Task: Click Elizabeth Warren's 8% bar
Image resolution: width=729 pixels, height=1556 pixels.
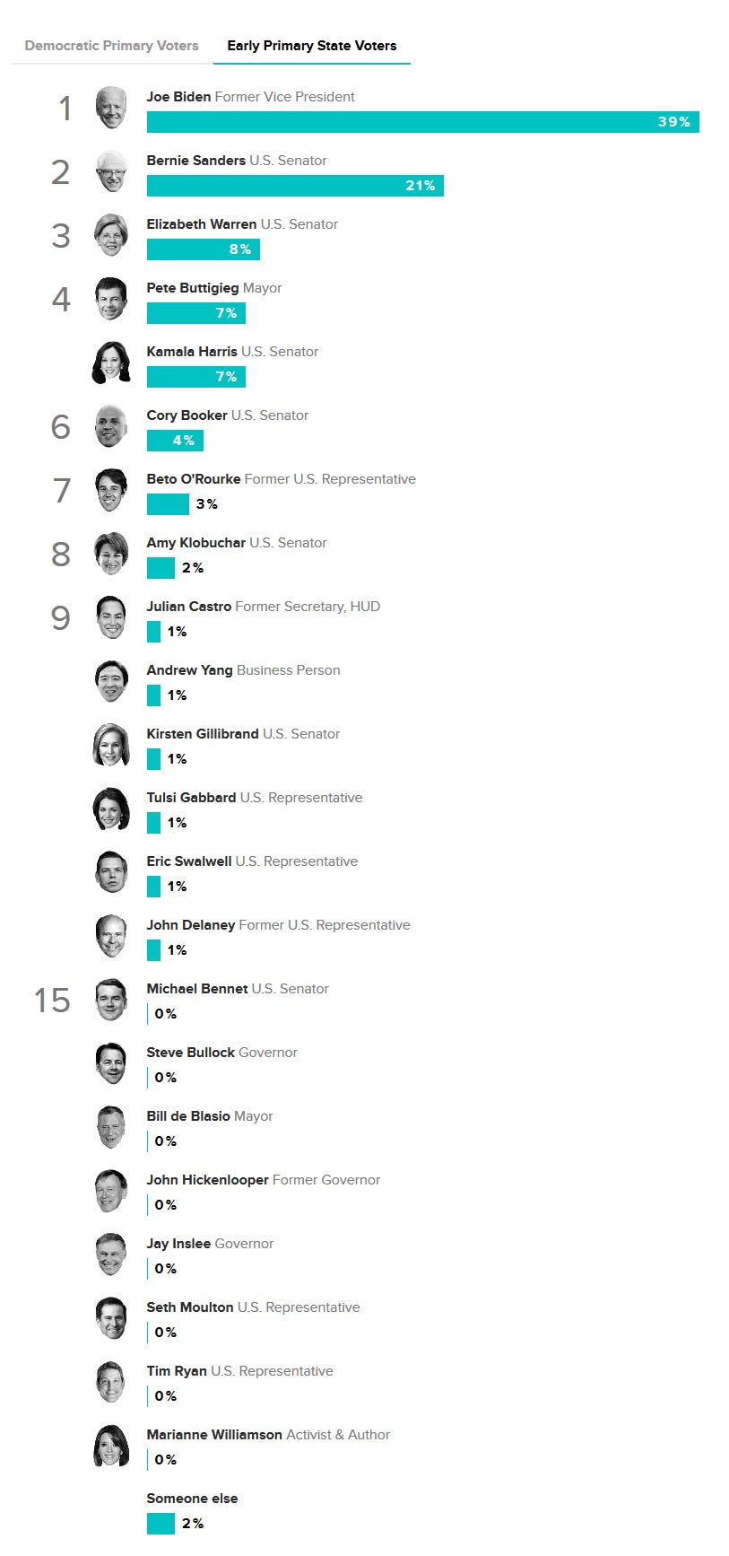Action: pos(204,249)
